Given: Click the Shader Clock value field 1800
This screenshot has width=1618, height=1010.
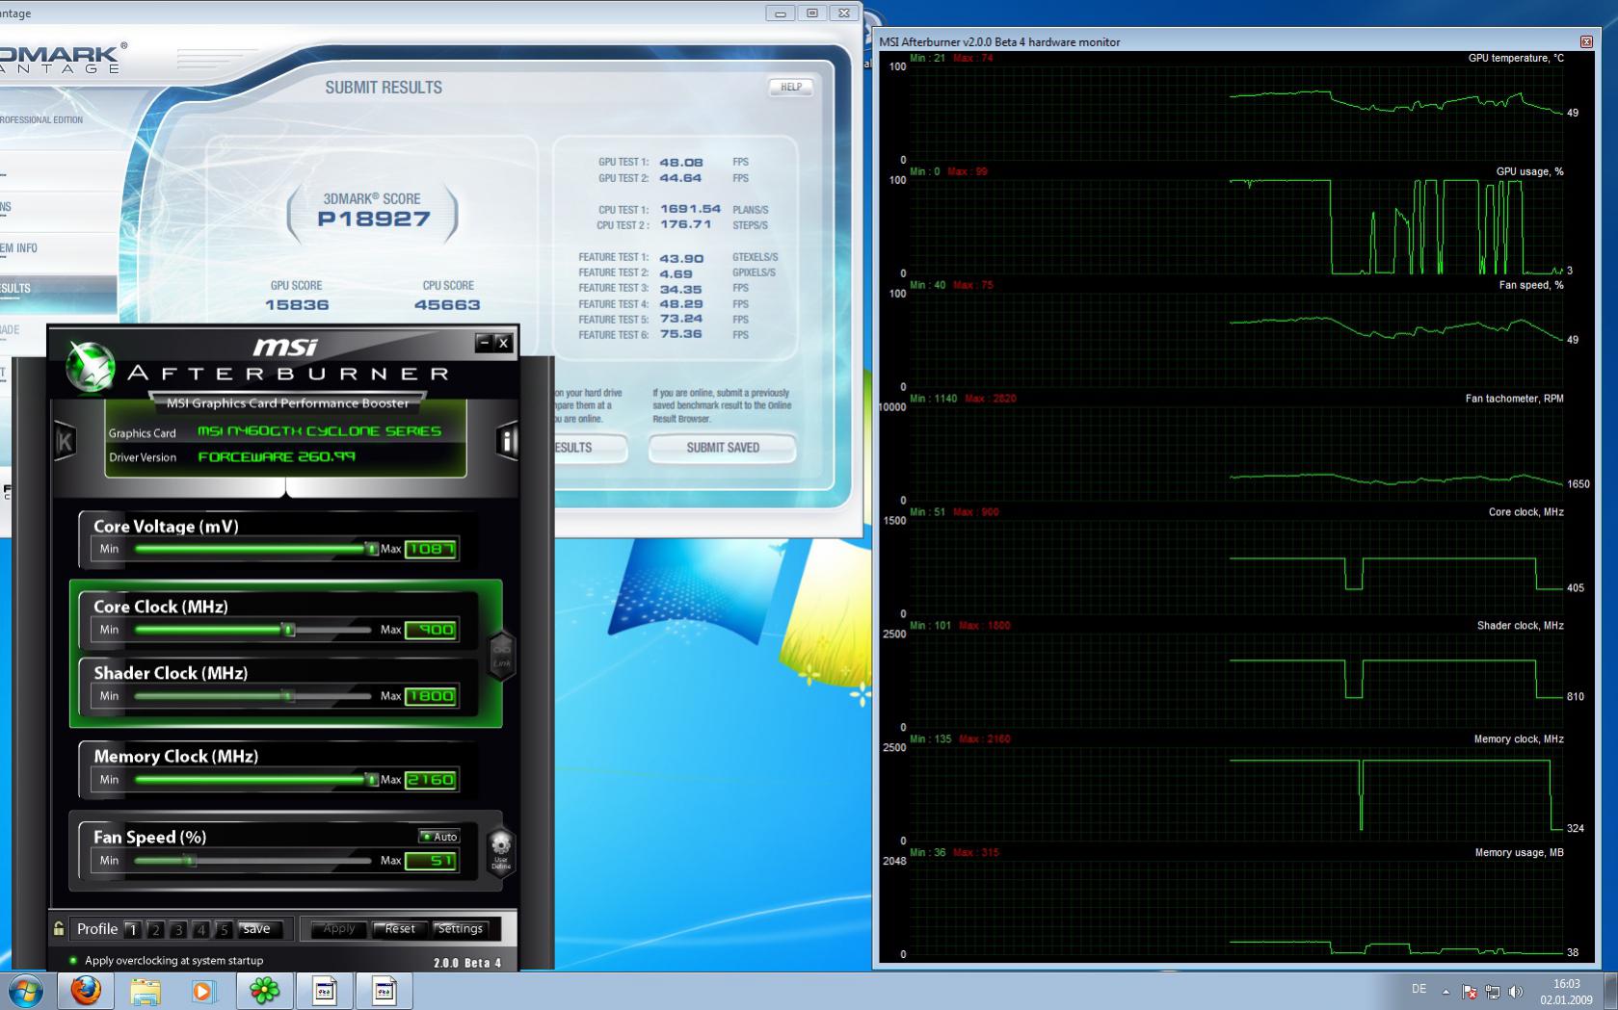Looking at the screenshot, I should 431,696.
